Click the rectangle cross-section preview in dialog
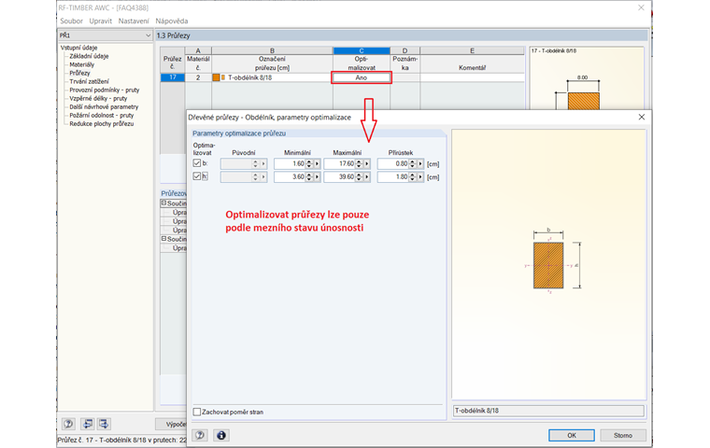Screen dimensions: 710x448 coord(548,265)
